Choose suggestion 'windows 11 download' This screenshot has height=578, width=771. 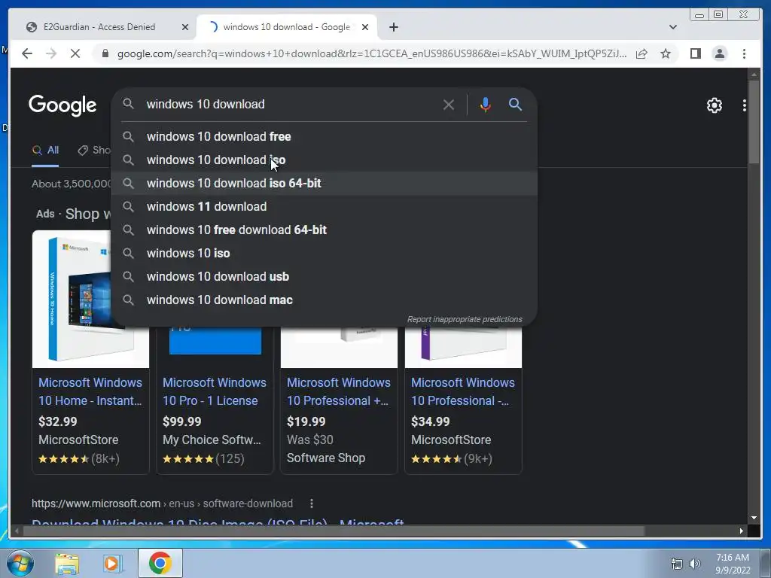[x=325, y=206]
